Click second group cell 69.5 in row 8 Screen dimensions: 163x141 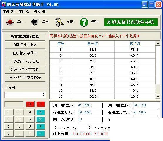(x=135, y=67)
